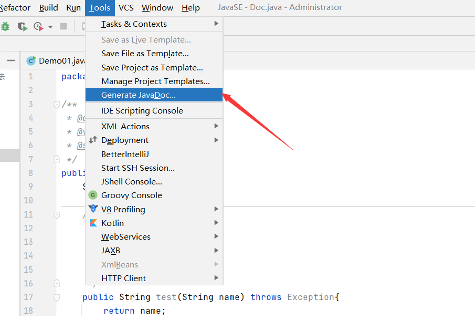Open the Build menu
Screen dimensions: 475x320
point(48,7)
